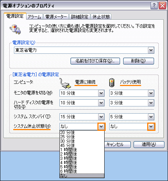
Task: Click the power plug icon
Action: tap(65, 84)
